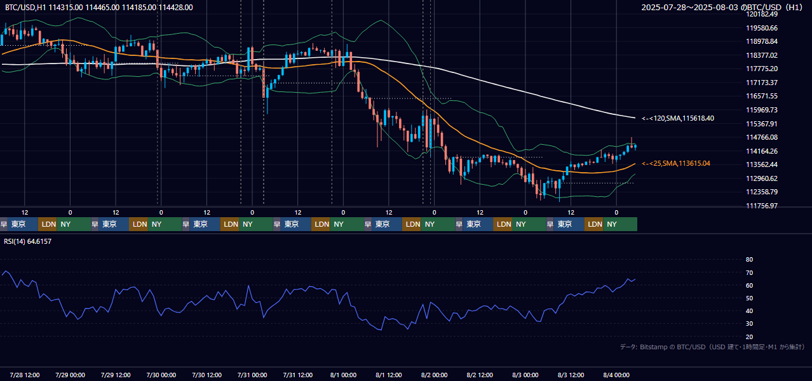Viewport: 812px width, 381px height.
Task: Select the 7/29 00:00 time label
Action: [70, 375]
